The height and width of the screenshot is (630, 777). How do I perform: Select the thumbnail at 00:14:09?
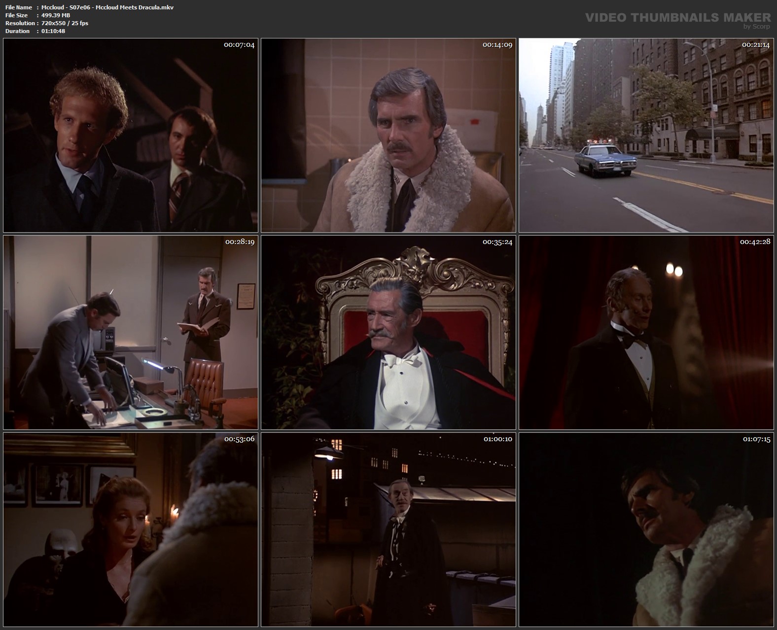388,135
